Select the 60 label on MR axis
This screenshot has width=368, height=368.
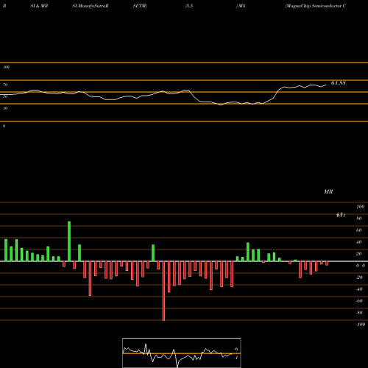(359, 230)
